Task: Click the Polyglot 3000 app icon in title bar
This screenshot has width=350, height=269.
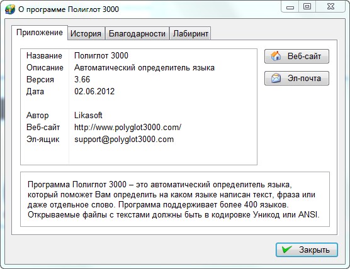Action: pos(10,9)
